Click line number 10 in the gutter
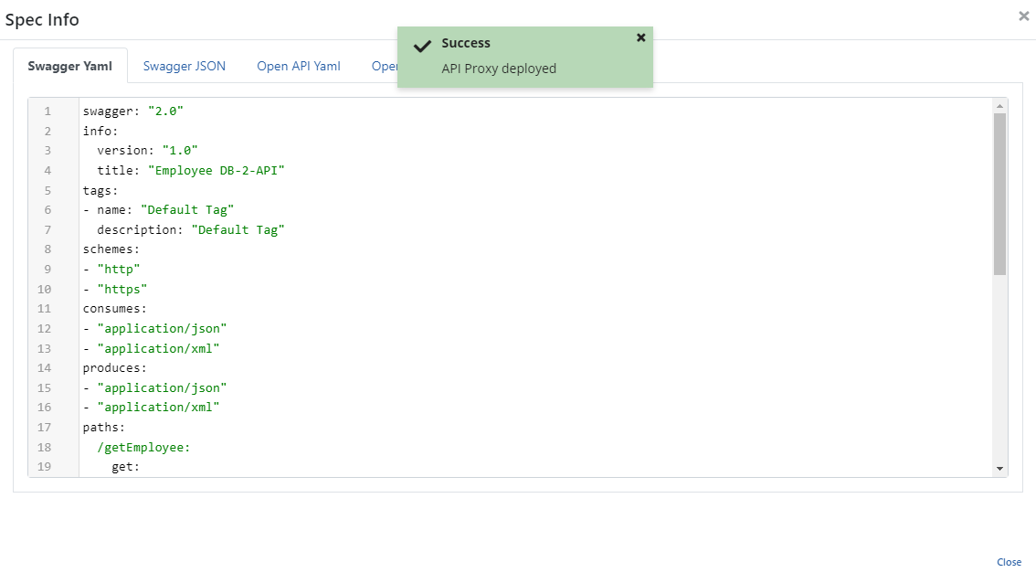This screenshot has height=583, width=1036. tap(45, 289)
